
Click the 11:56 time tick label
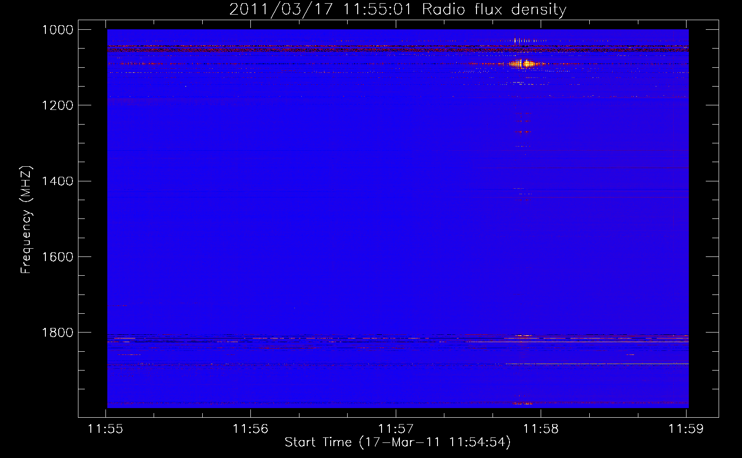250,429
